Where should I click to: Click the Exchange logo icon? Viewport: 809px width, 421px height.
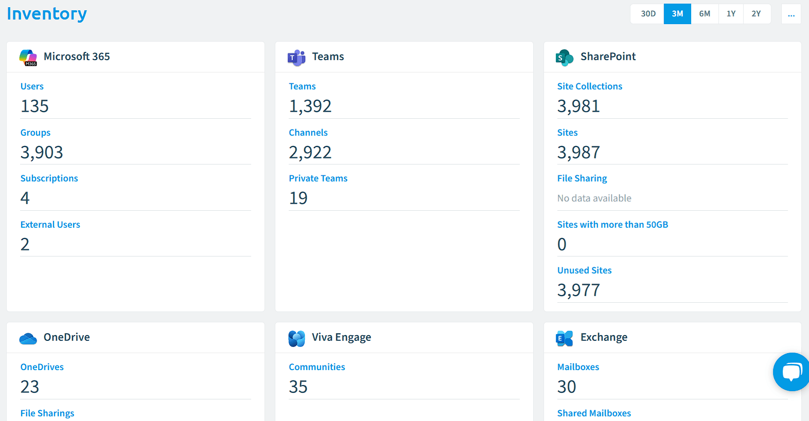(565, 338)
